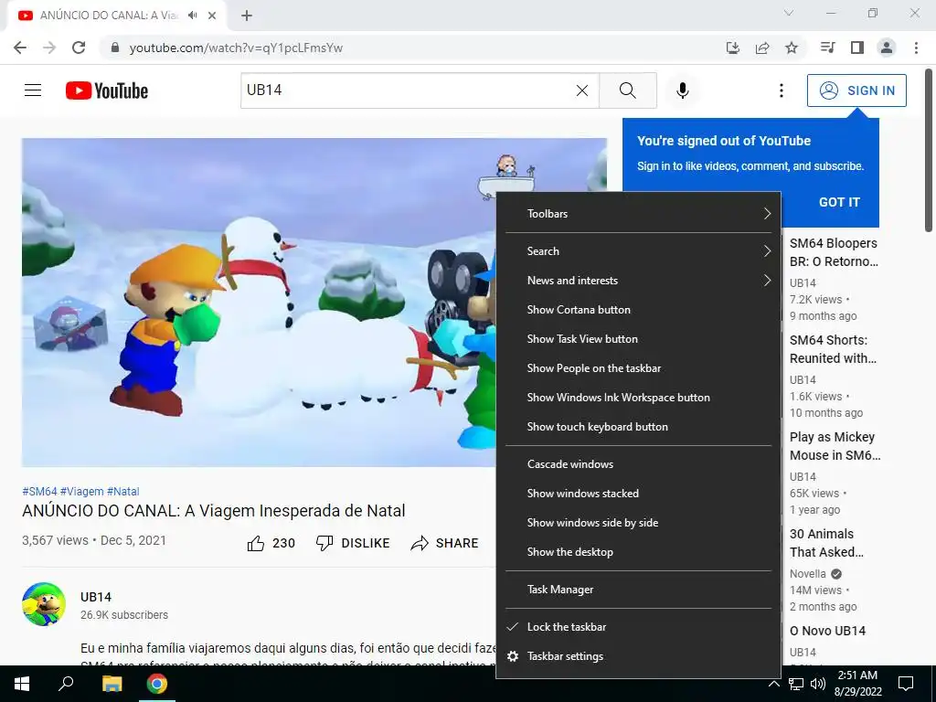Toggle Show People on the taskbar
This screenshot has height=702, width=936.
tap(638, 368)
